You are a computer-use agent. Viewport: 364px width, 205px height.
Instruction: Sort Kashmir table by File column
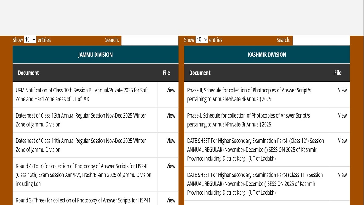[338, 73]
